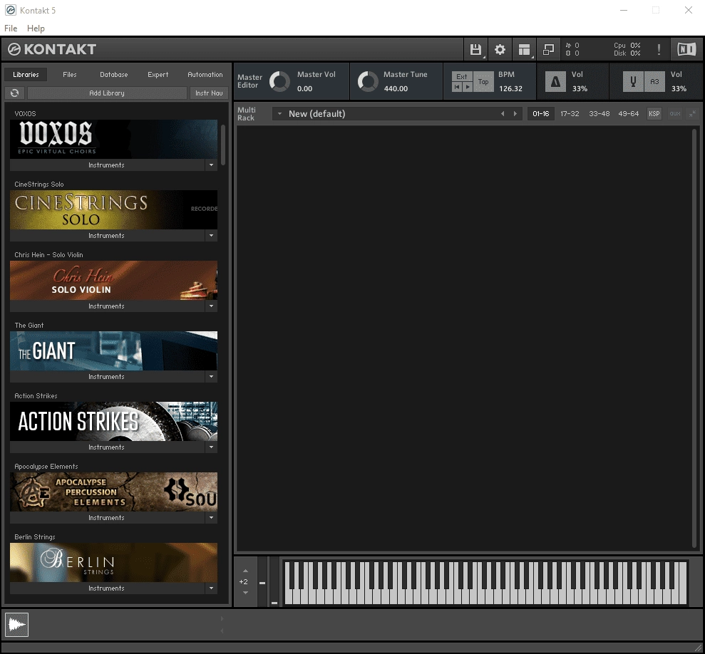
Task: Expand The Giant dropdown arrow
Action: click(211, 377)
